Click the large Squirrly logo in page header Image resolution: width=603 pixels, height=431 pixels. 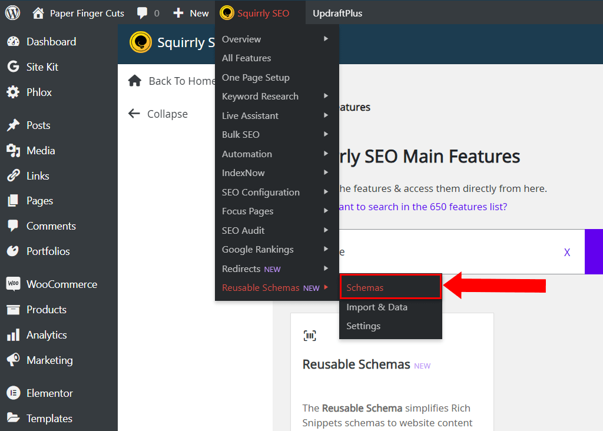141,42
